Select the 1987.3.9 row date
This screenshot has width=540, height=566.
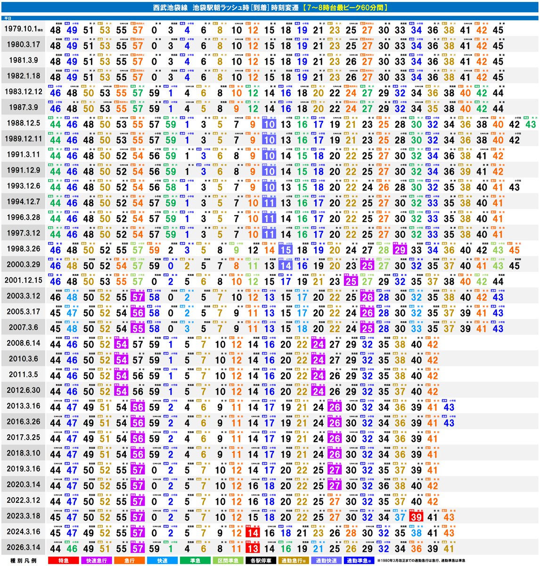(x=23, y=108)
